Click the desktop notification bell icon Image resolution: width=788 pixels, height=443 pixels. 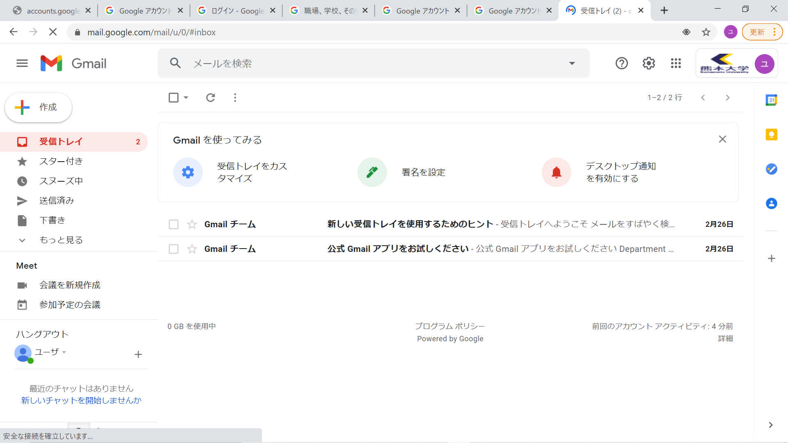tap(557, 172)
